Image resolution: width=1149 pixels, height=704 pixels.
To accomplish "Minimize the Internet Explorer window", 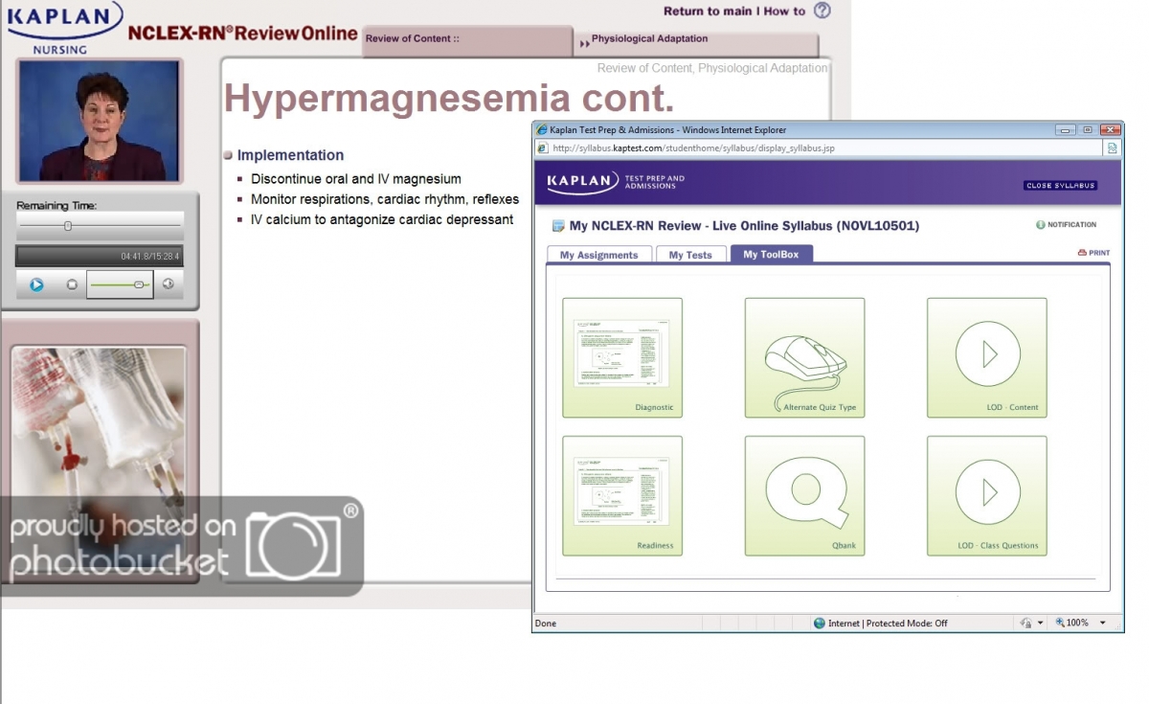I will click(x=1067, y=129).
